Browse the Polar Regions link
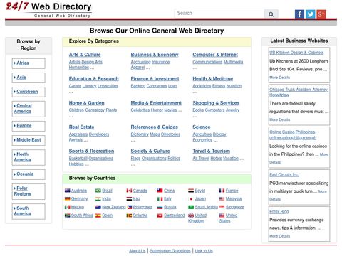 22,191
